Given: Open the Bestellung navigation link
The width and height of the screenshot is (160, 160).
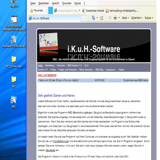Looking at the screenshot, I should (x=49, y=65).
